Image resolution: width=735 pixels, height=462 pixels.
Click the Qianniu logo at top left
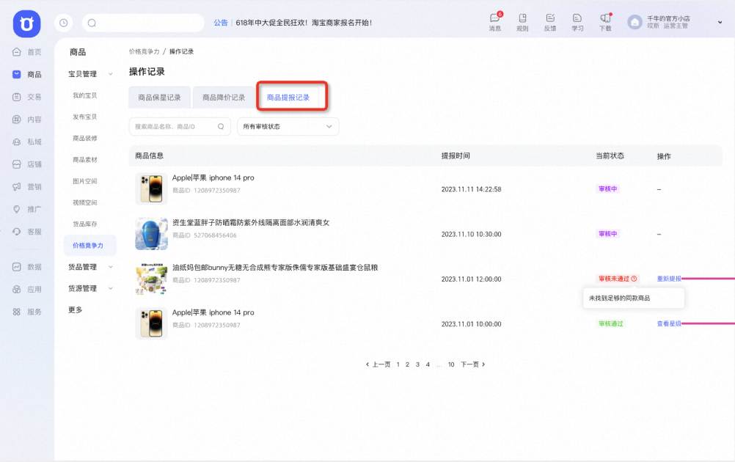[x=26, y=23]
